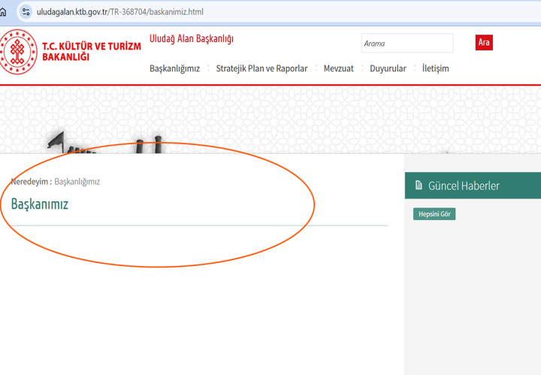Screen dimensions: 541x375
Task: Click the Ministry emblem logo
Action: coord(18,53)
